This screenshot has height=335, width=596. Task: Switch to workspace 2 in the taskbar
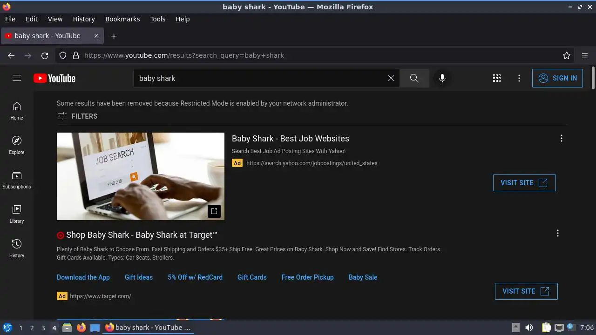[32, 328]
